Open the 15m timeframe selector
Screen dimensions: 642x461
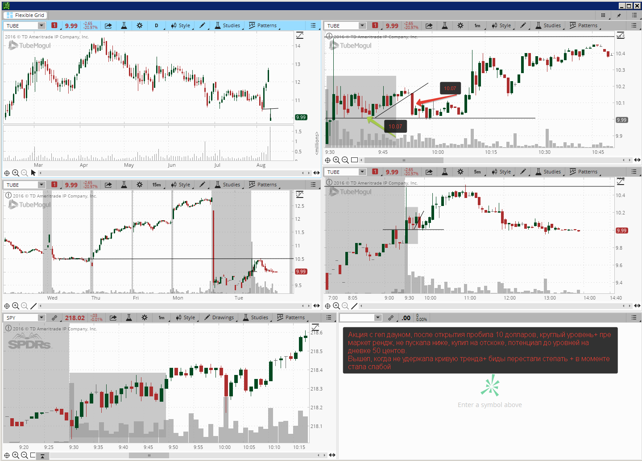click(157, 185)
